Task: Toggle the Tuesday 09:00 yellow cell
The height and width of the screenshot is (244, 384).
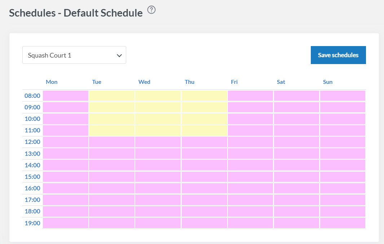Action: tap(112, 107)
